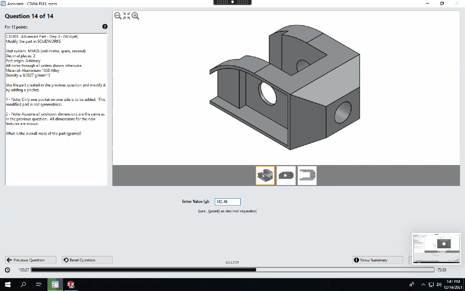Show hidden system tray icons
The image size is (465, 291).
coord(423,285)
